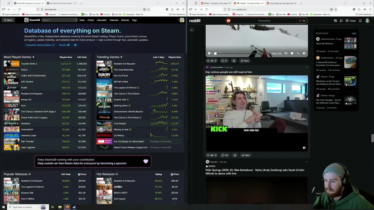374x210 pixels.
Task: Open Calculator in SteamDB navigation
Action: click(102, 20)
